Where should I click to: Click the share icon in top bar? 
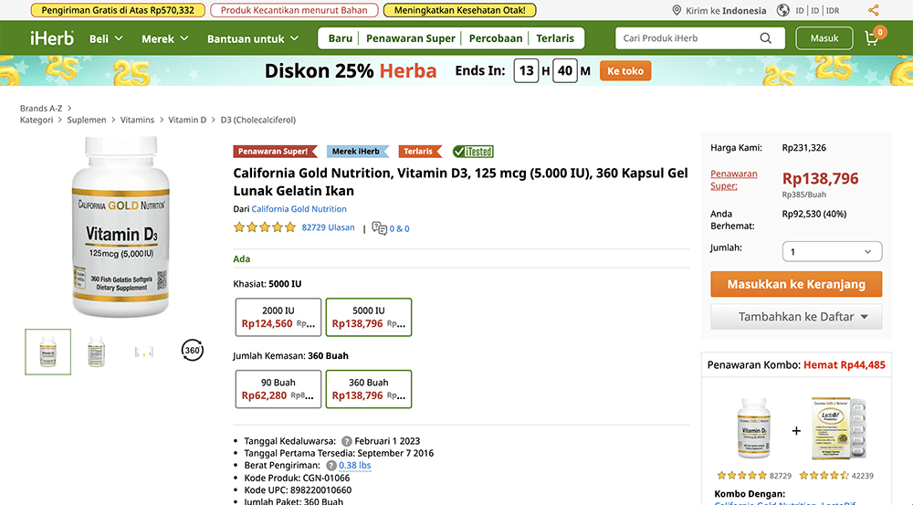pos(874,11)
